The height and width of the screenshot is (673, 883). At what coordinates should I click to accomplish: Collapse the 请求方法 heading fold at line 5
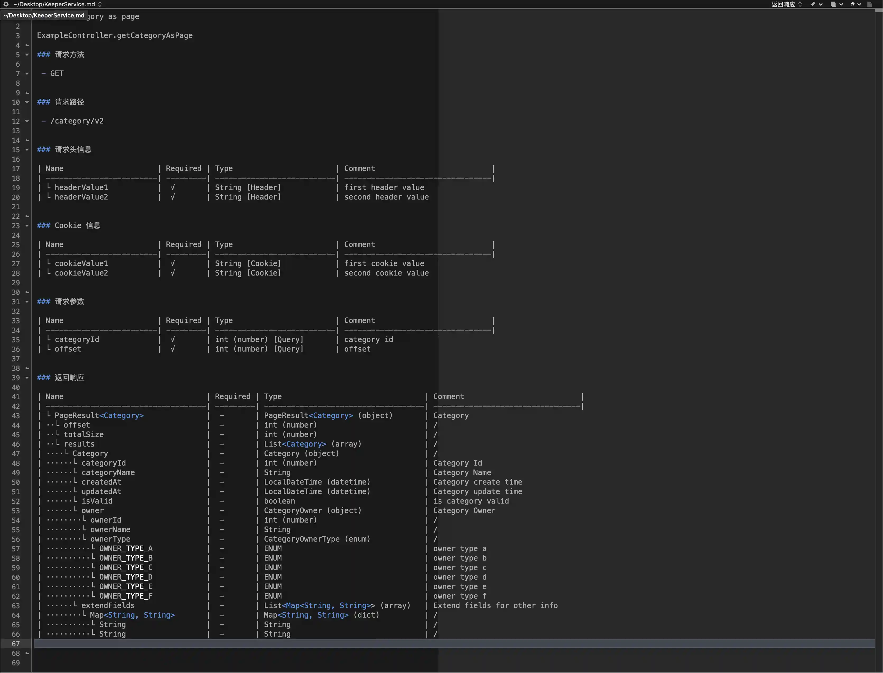pyautogui.click(x=27, y=54)
